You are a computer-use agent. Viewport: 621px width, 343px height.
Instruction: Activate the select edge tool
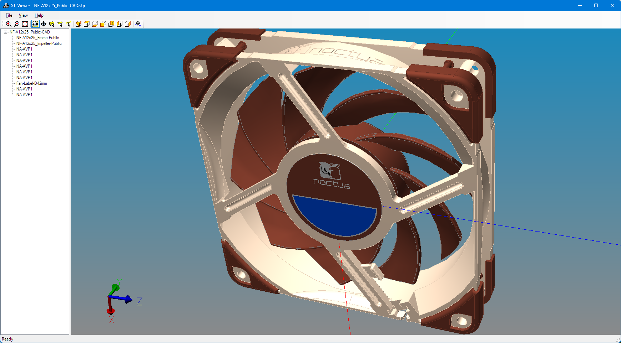pyautogui.click(x=68, y=24)
